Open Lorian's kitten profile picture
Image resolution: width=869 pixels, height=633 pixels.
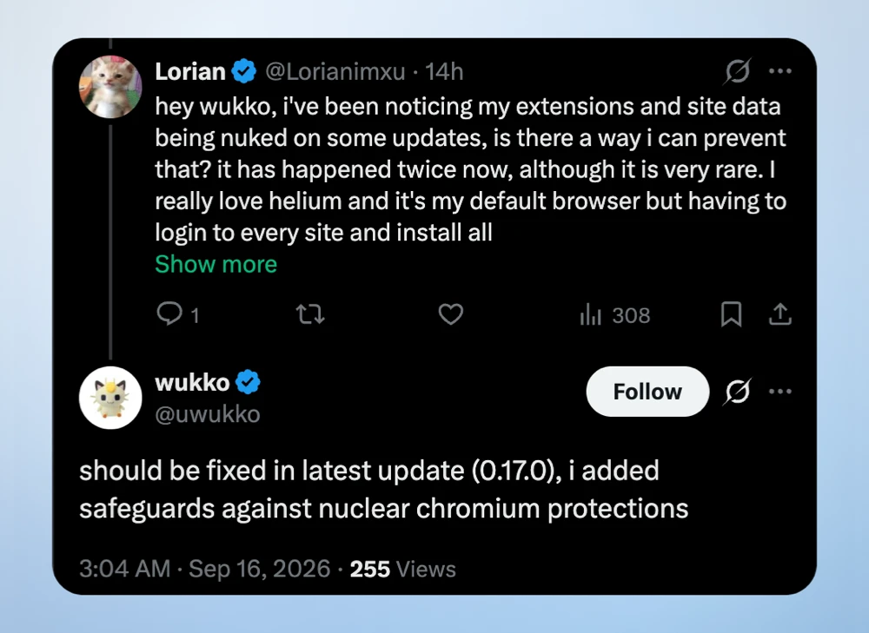click(x=110, y=87)
